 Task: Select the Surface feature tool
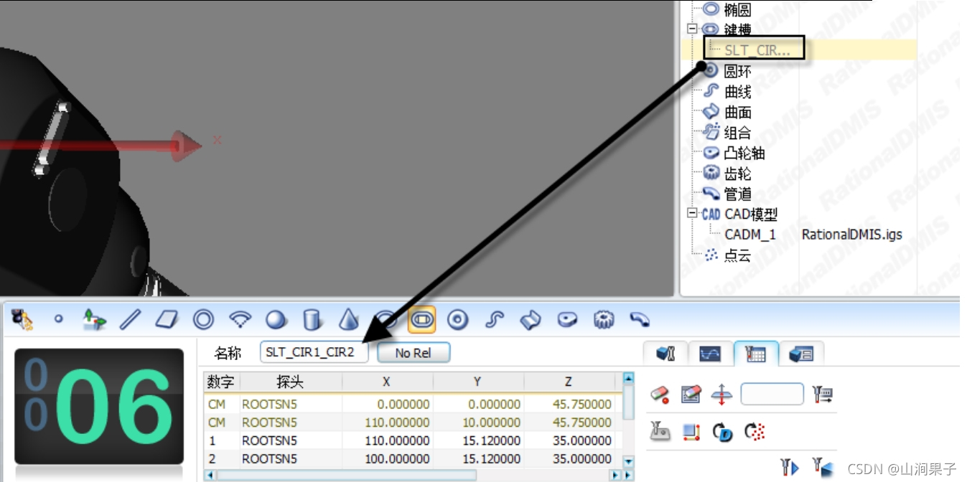pos(530,320)
